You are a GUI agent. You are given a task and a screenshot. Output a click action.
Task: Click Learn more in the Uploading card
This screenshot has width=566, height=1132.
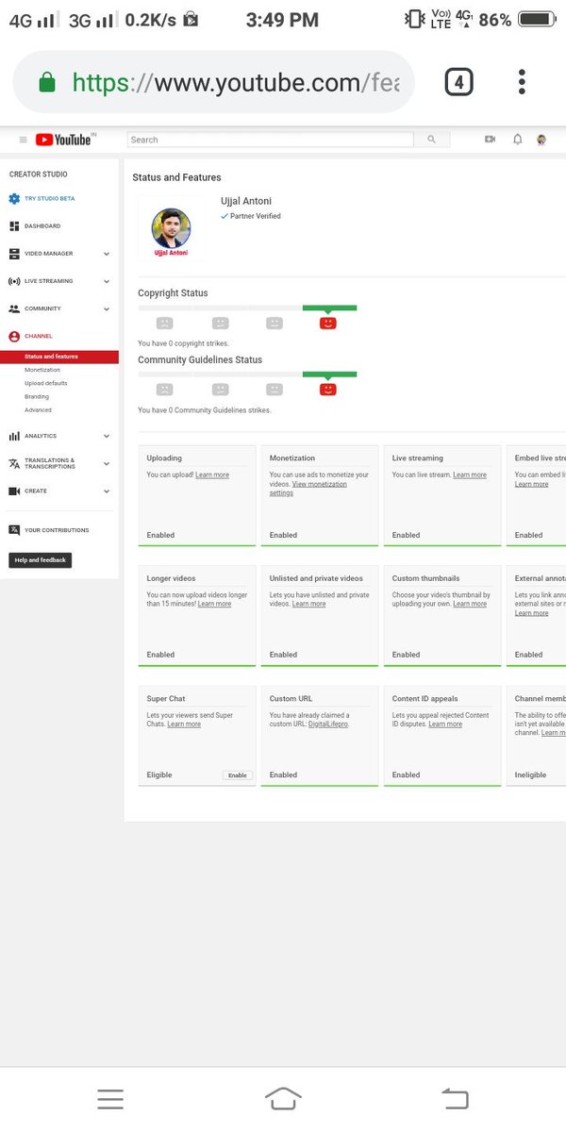[212, 475]
